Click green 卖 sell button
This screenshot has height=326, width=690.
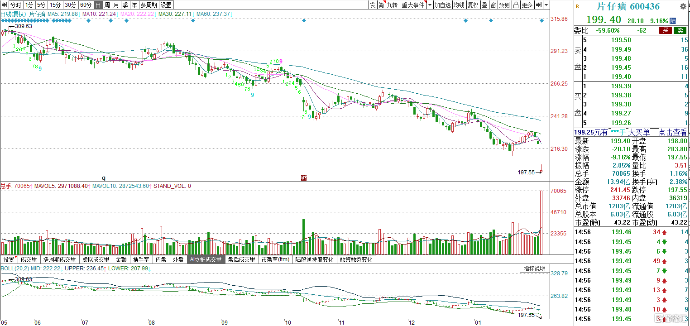pyautogui.click(x=680, y=30)
